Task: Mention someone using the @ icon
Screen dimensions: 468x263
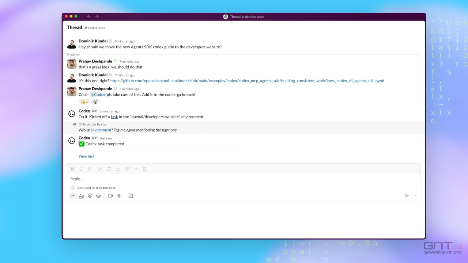Action: pyautogui.click(x=98, y=196)
